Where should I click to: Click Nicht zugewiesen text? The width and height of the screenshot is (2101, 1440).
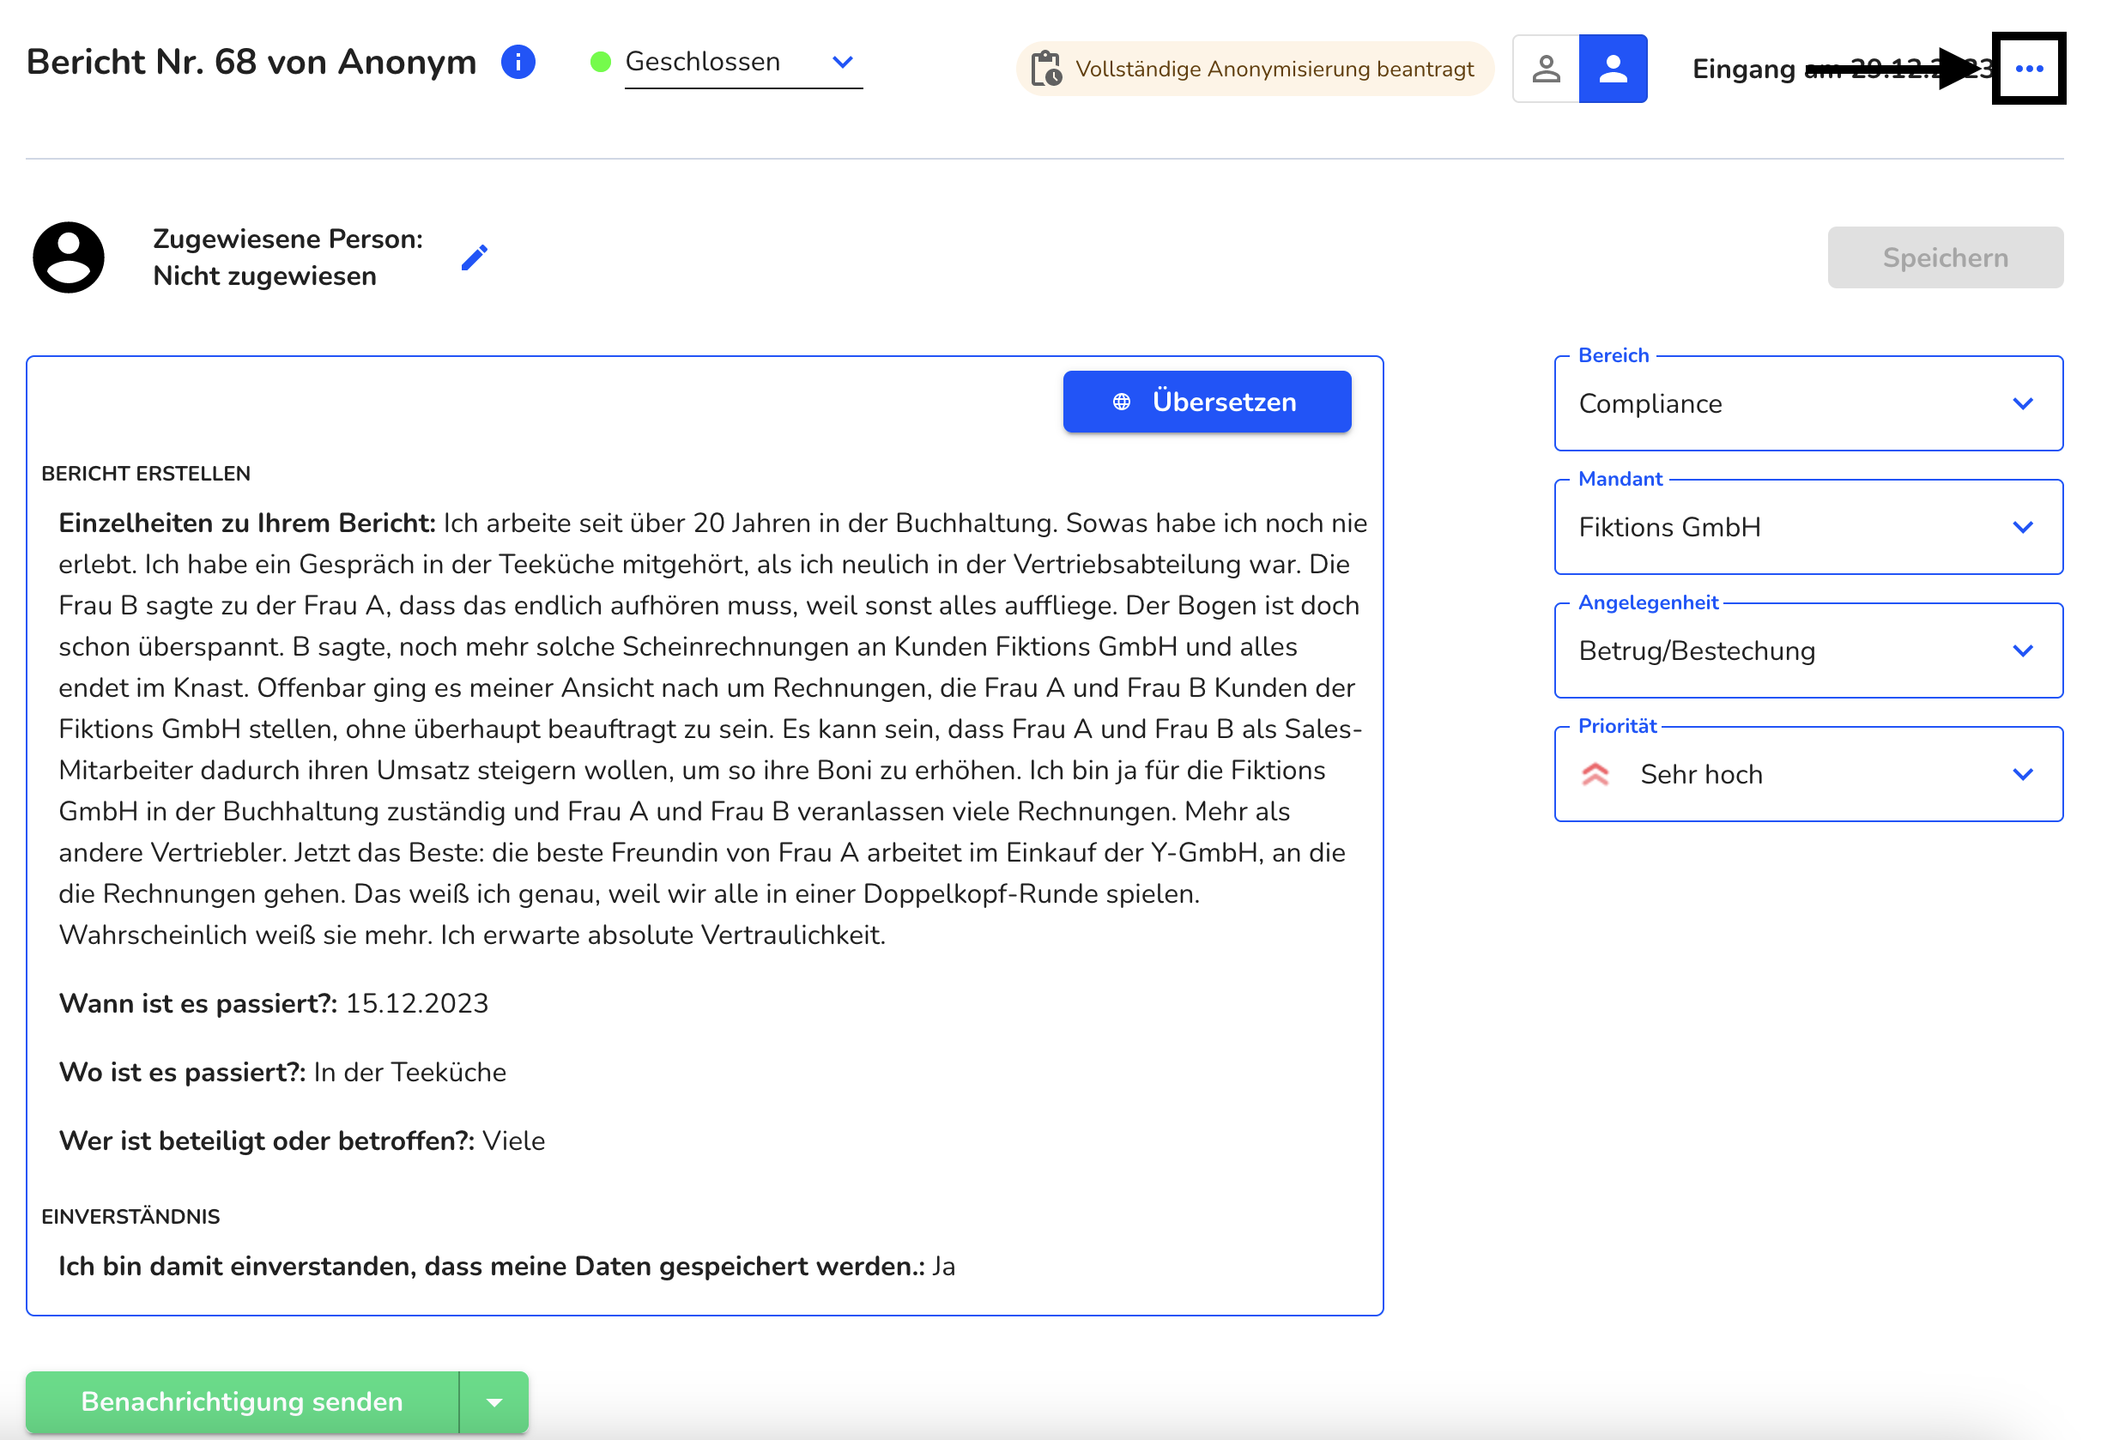(x=265, y=276)
